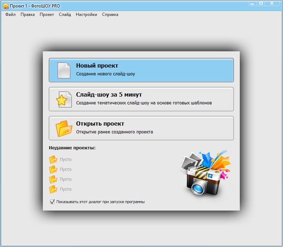The width and height of the screenshot is (283, 247).
Task: Click the text Создание нового слайд-шоу
Action: 105,74
